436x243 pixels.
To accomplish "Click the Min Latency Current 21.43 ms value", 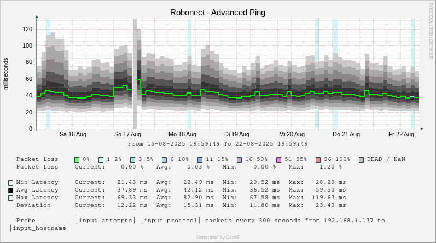I will pyautogui.click(x=132, y=182).
